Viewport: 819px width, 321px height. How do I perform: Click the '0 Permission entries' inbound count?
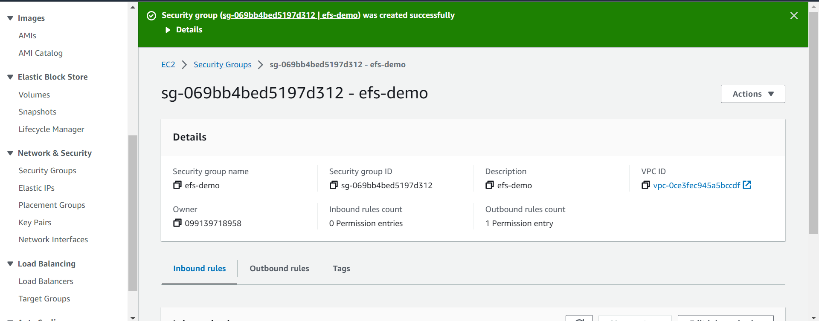[366, 224]
